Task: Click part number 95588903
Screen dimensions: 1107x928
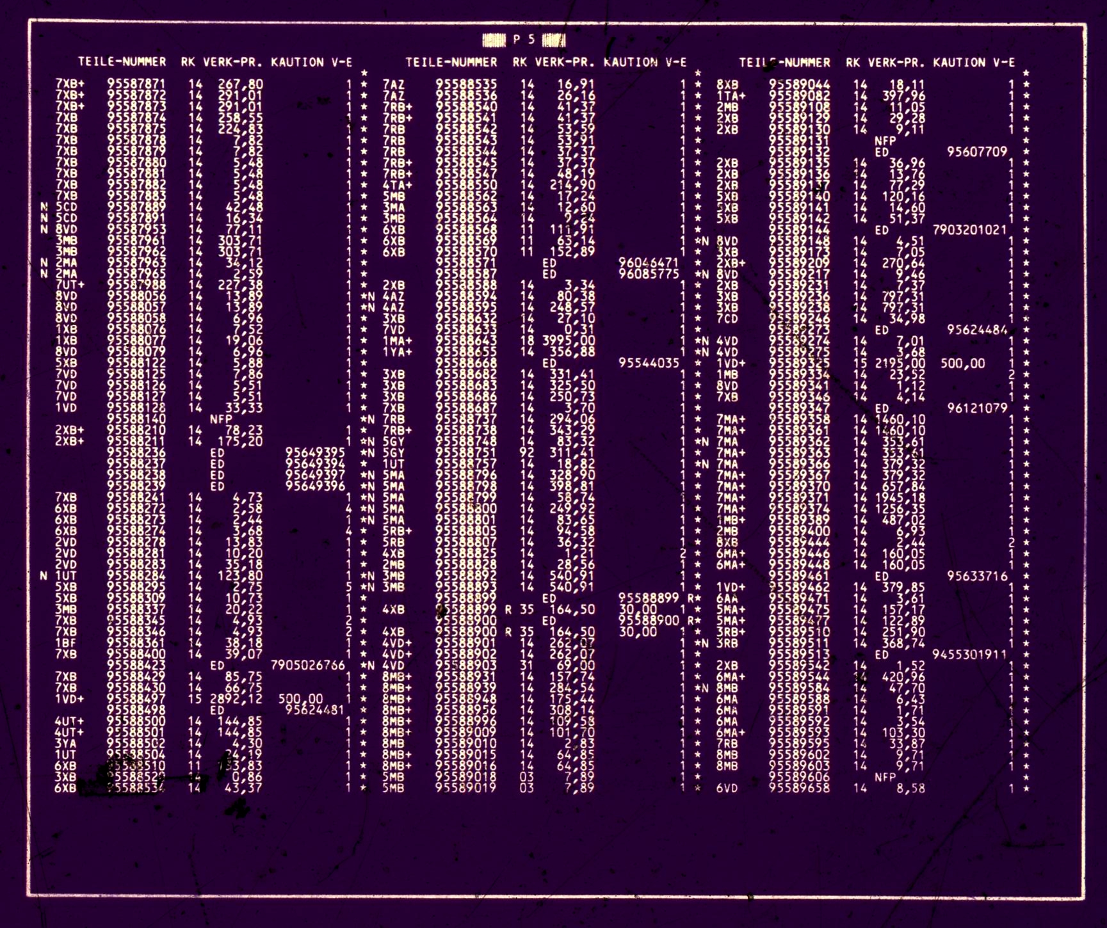Action: coord(467,666)
